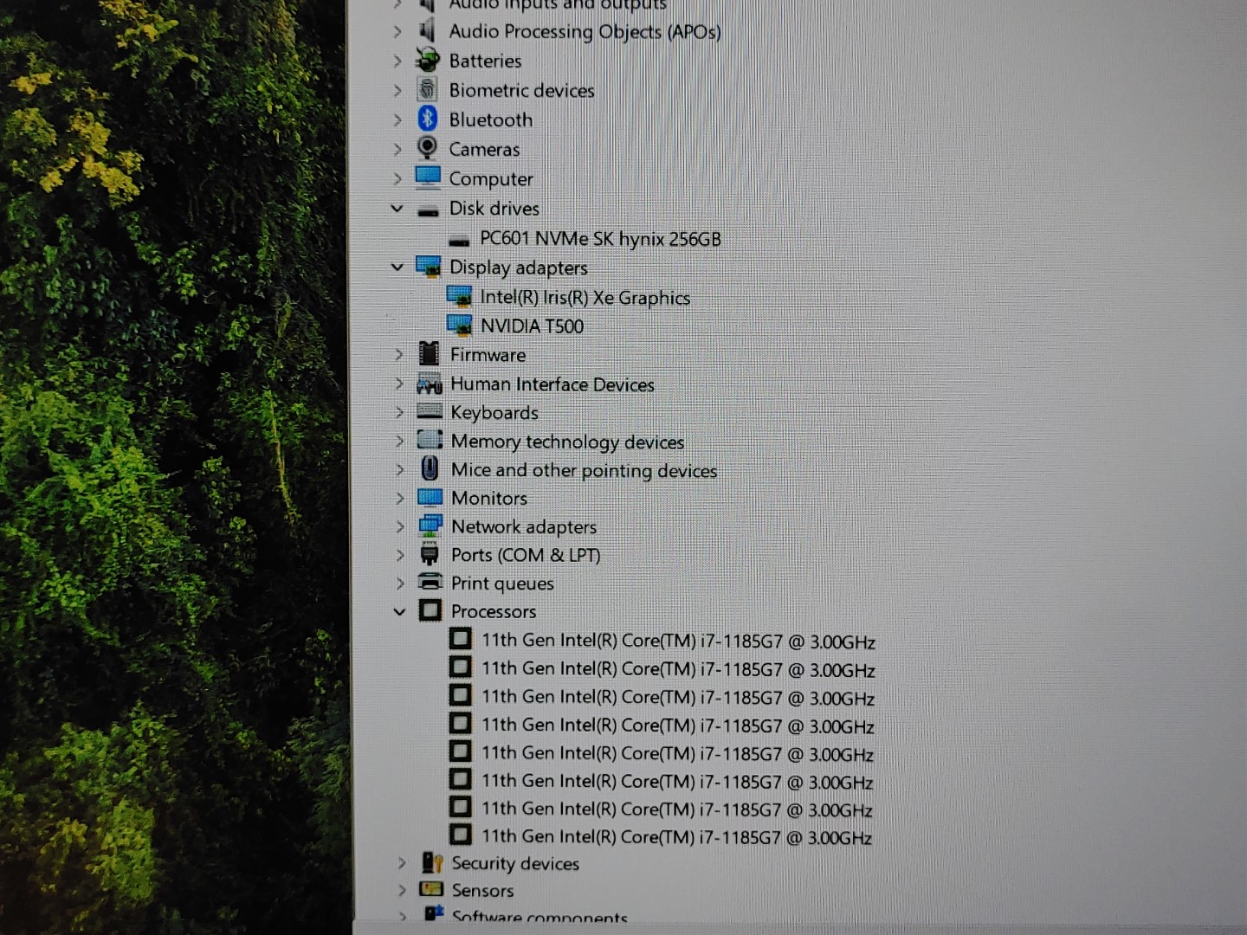This screenshot has height=935, width=1247.
Task: Click the first i7-1185G7 processor icon
Action: click(461, 640)
